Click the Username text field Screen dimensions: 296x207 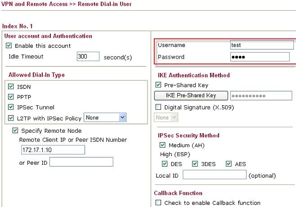point(259,45)
